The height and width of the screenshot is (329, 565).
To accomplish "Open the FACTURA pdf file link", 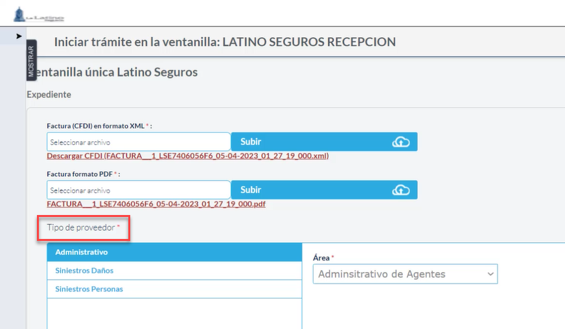I will pyautogui.click(x=156, y=204).
